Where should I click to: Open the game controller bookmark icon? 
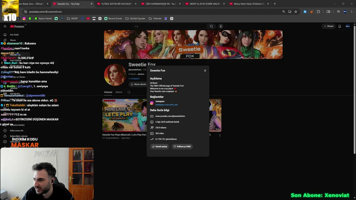click(94, 19)
